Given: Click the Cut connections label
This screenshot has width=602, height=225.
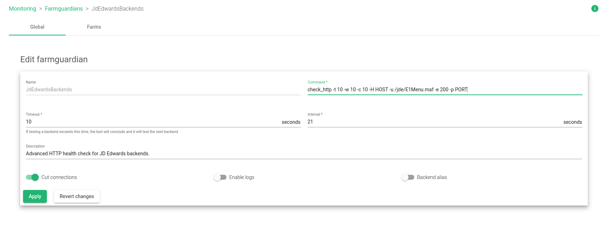Looking at the screenshot, I should coord(59,177).
